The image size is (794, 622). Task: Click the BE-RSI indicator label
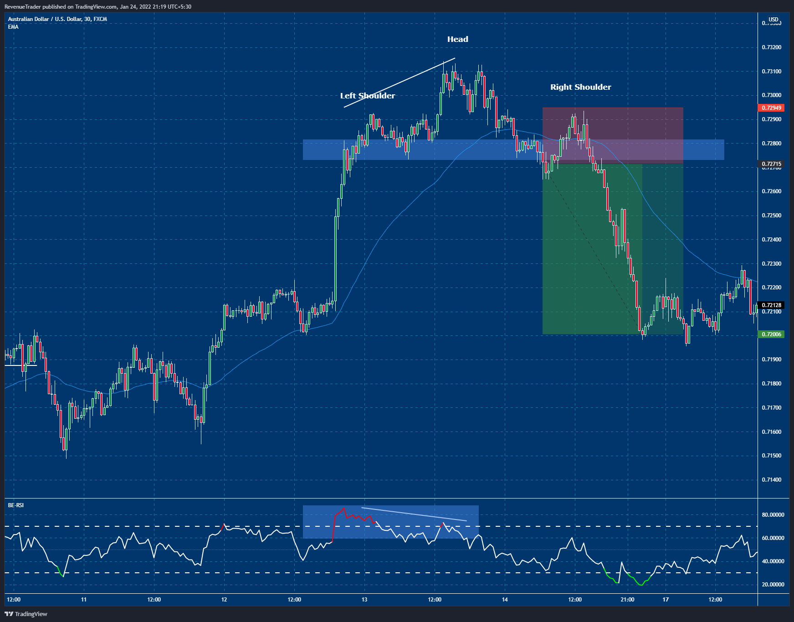coord(16,505)
